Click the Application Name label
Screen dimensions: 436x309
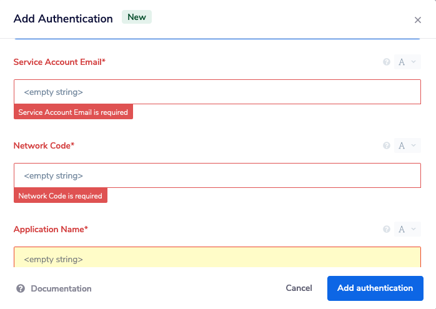pyautogui.click(x=51, y=229)
